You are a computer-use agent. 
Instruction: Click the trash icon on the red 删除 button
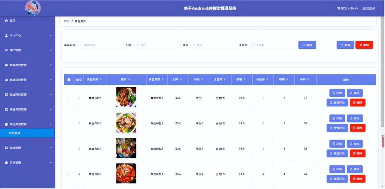361,45
